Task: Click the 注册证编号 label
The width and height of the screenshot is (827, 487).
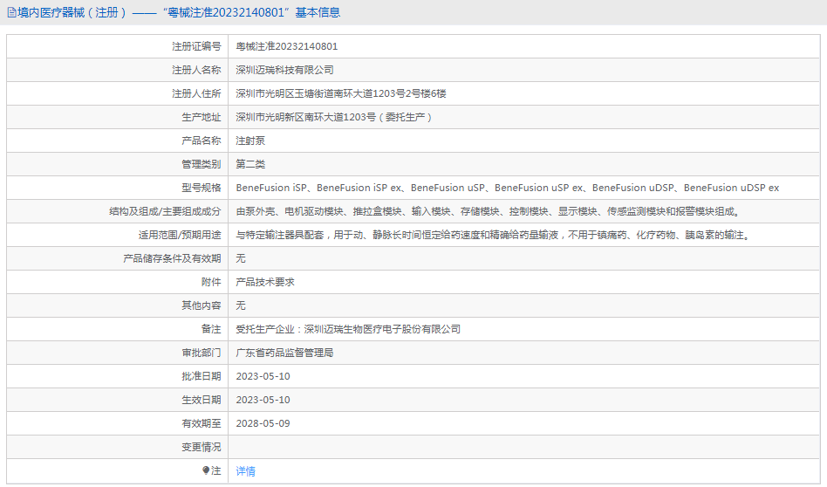Action: [196, 46]
